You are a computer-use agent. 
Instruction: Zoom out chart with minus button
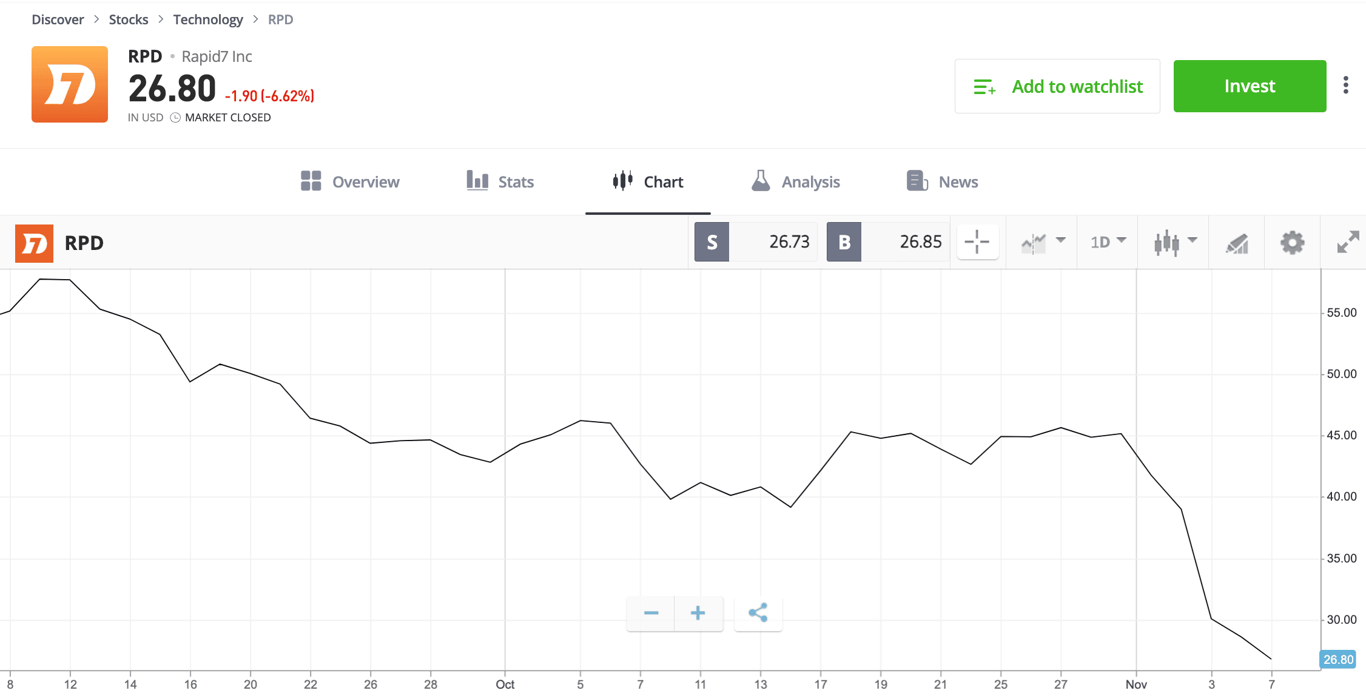(x=651, y=613)
